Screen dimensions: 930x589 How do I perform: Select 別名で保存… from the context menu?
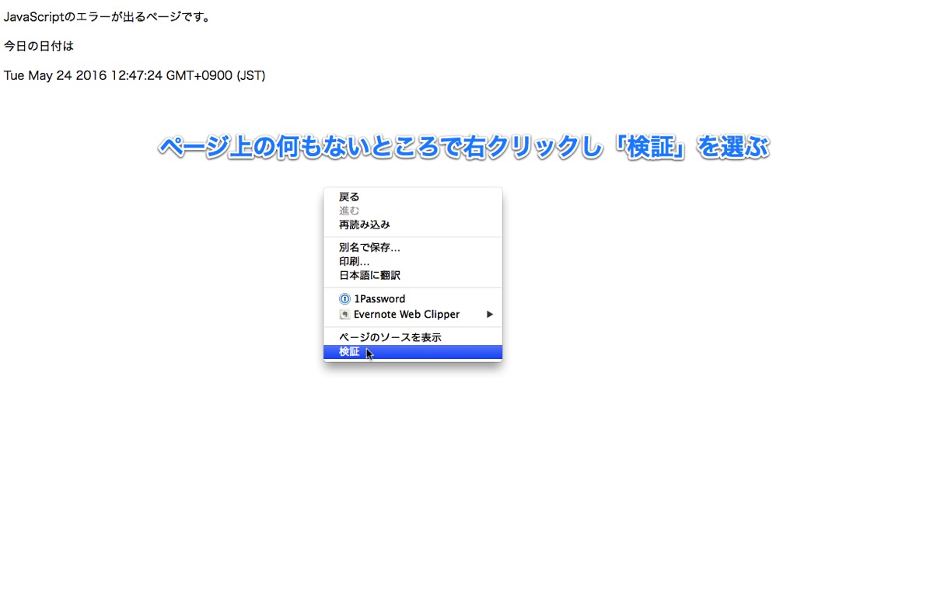[413, 248]
